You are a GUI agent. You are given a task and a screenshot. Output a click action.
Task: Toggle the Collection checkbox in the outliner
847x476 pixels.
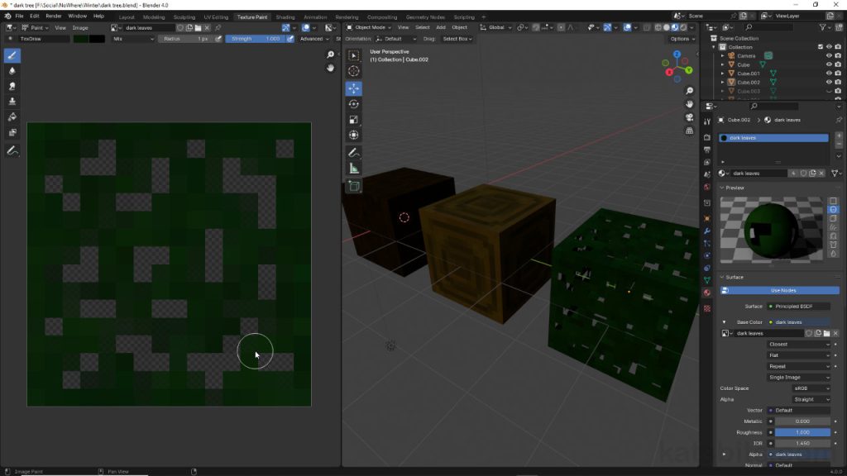821,47
